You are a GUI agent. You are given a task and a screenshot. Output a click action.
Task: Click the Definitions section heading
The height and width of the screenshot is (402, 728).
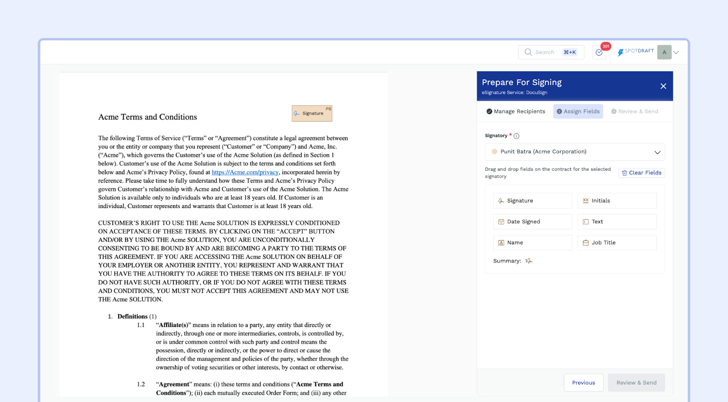(x=132, y=316)
